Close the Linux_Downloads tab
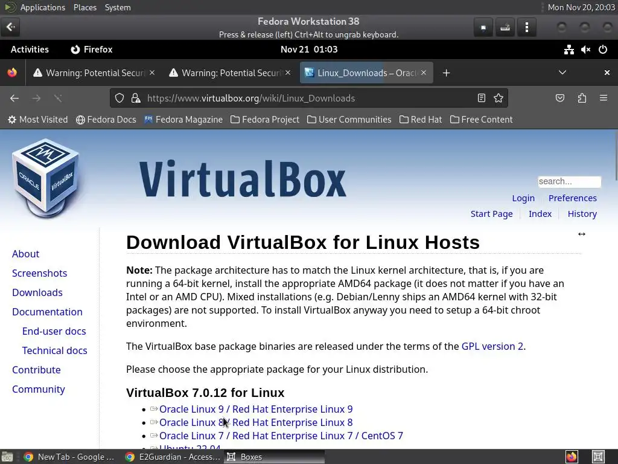 pyautogui.click(x=423, y=72)
